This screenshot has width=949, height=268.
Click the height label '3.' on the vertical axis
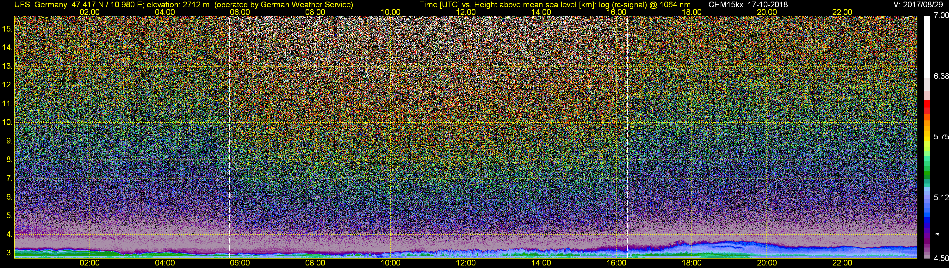pos(9,253)
